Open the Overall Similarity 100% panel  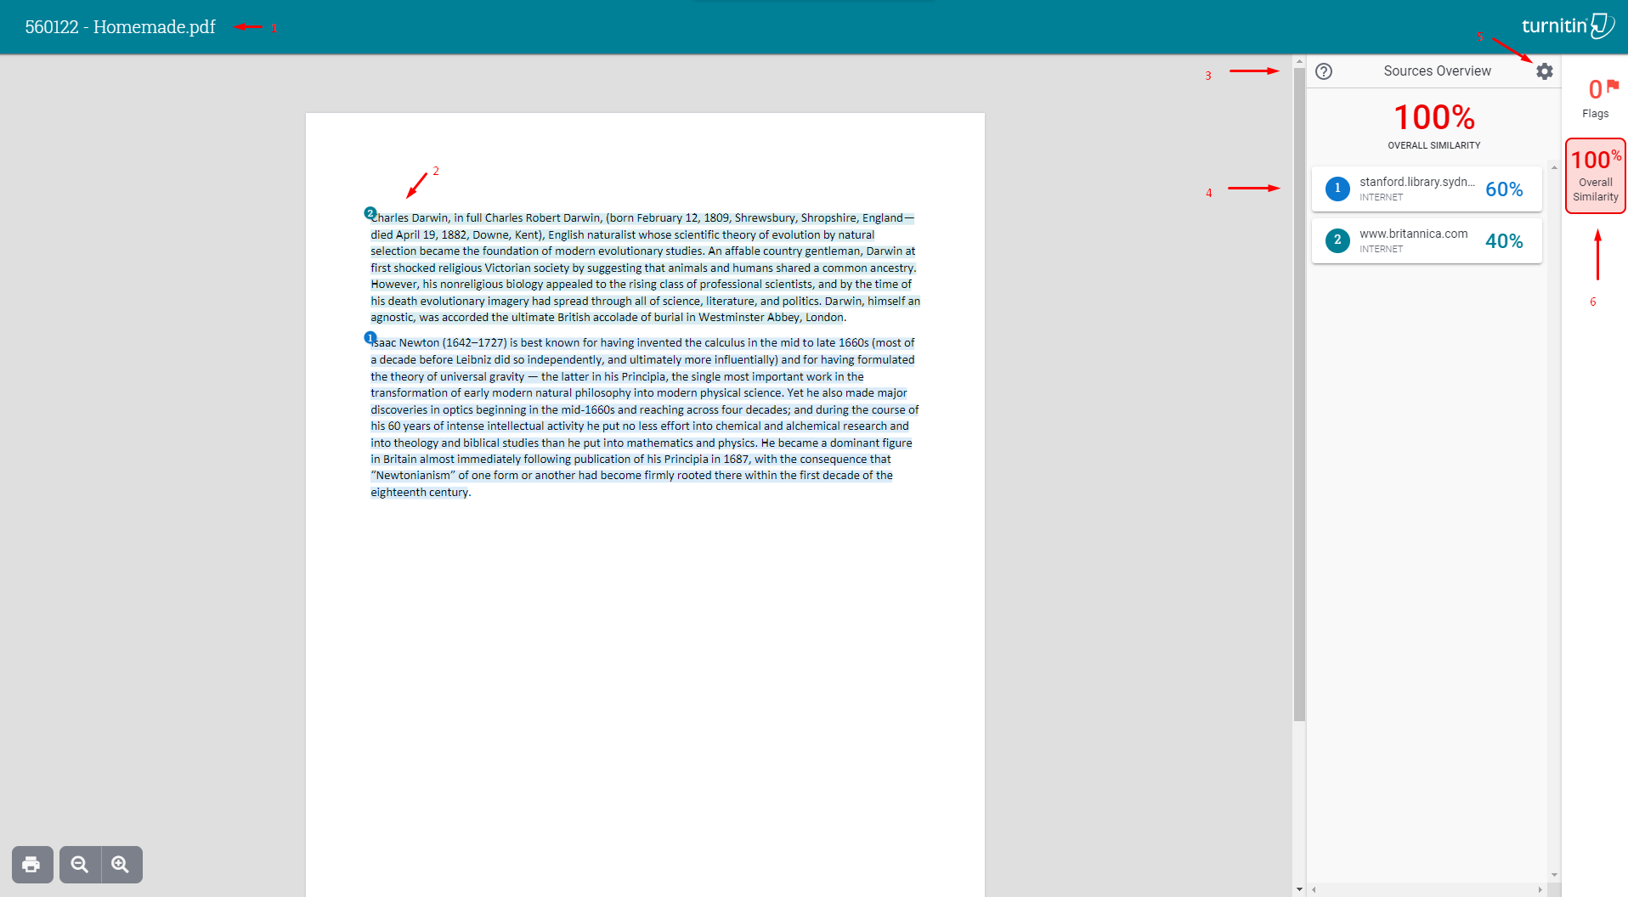1595,176
